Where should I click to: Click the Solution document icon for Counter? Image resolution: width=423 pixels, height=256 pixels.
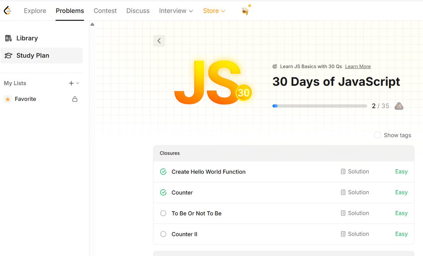pos(343,192)
